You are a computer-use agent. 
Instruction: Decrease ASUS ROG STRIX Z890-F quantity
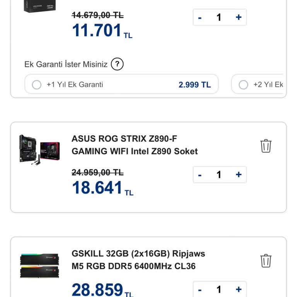click(x=200, y=175)
